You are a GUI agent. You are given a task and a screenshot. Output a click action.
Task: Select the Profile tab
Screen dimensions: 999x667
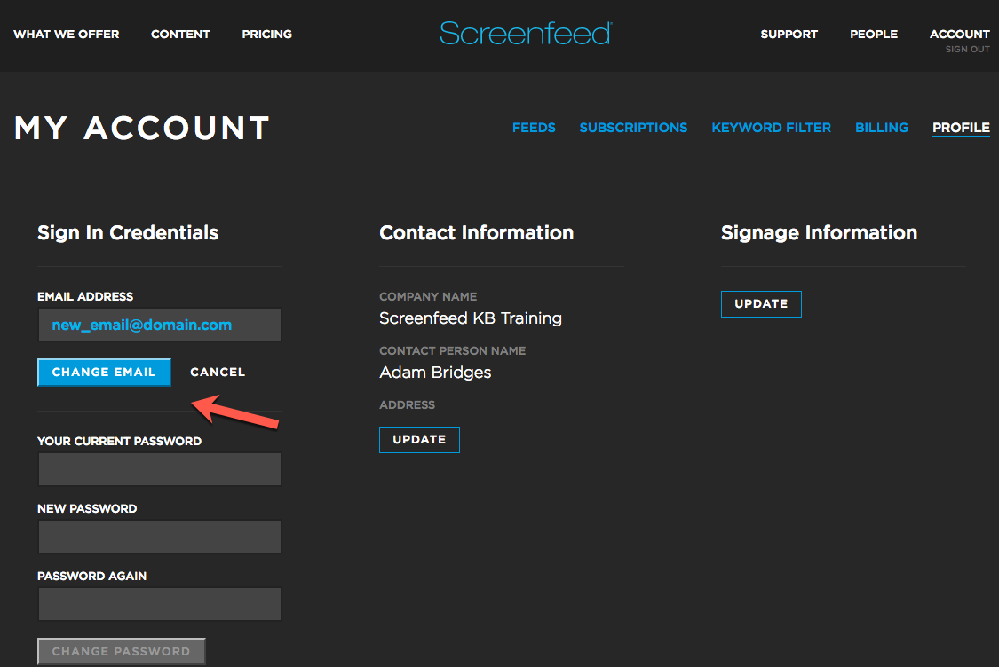[x=961, y=128]
